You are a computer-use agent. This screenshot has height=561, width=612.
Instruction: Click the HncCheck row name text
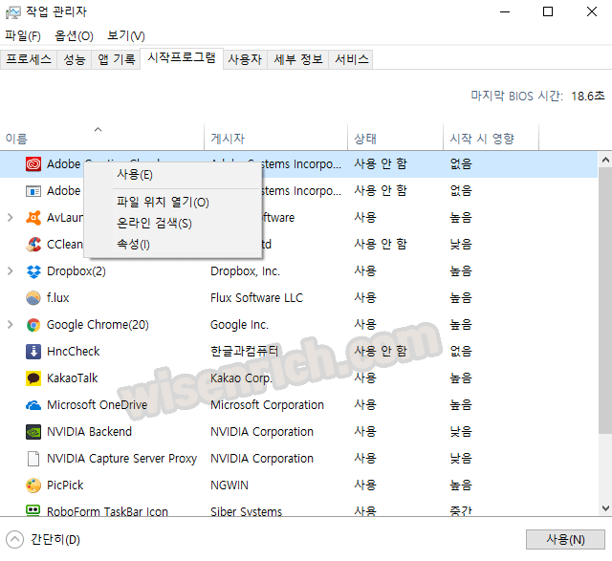73,352
